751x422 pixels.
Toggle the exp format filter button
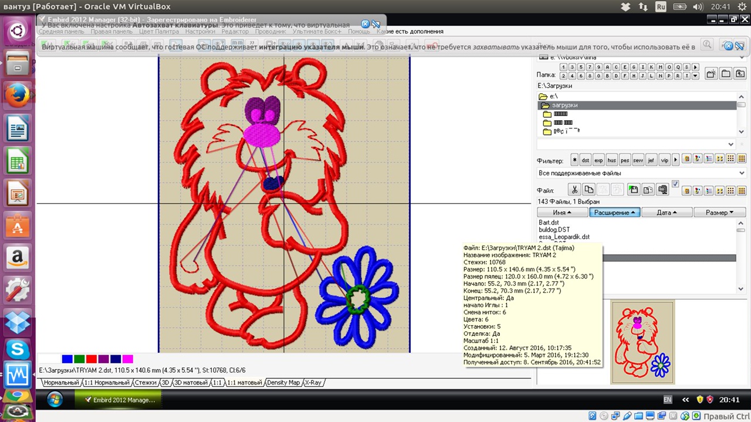598,160
